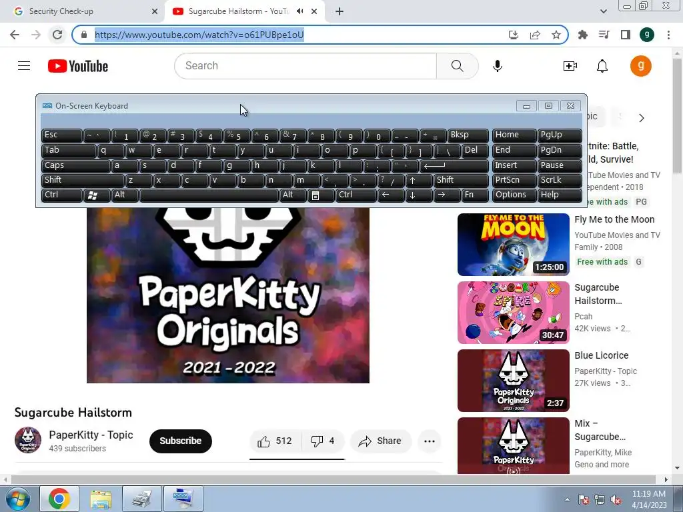The width and height of the screenshot is (683, 512).
Task: Open the Fly Me to the Moon thumbnail
Action: point(513,245)
